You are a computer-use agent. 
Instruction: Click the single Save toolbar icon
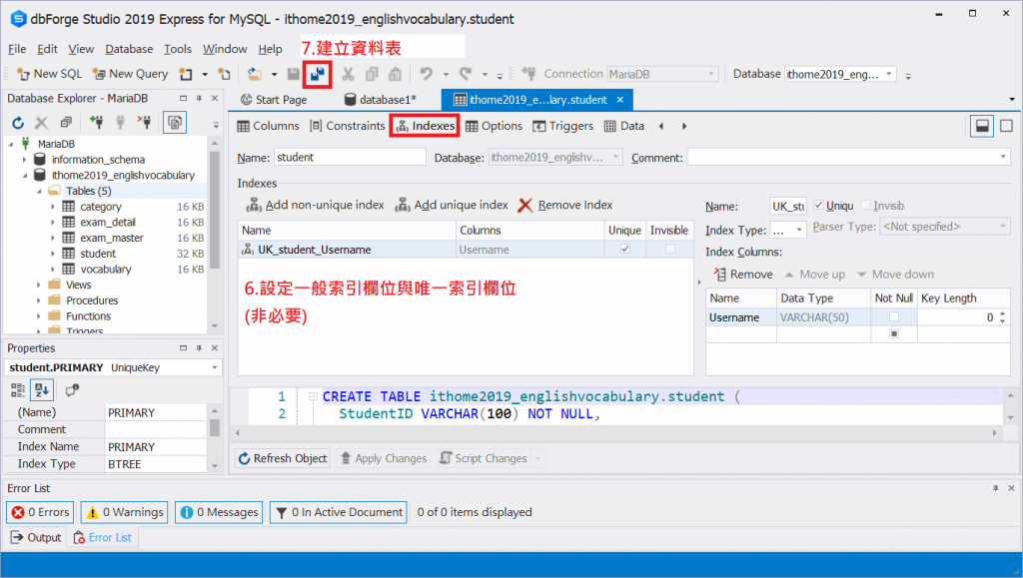tap(294, 74)
